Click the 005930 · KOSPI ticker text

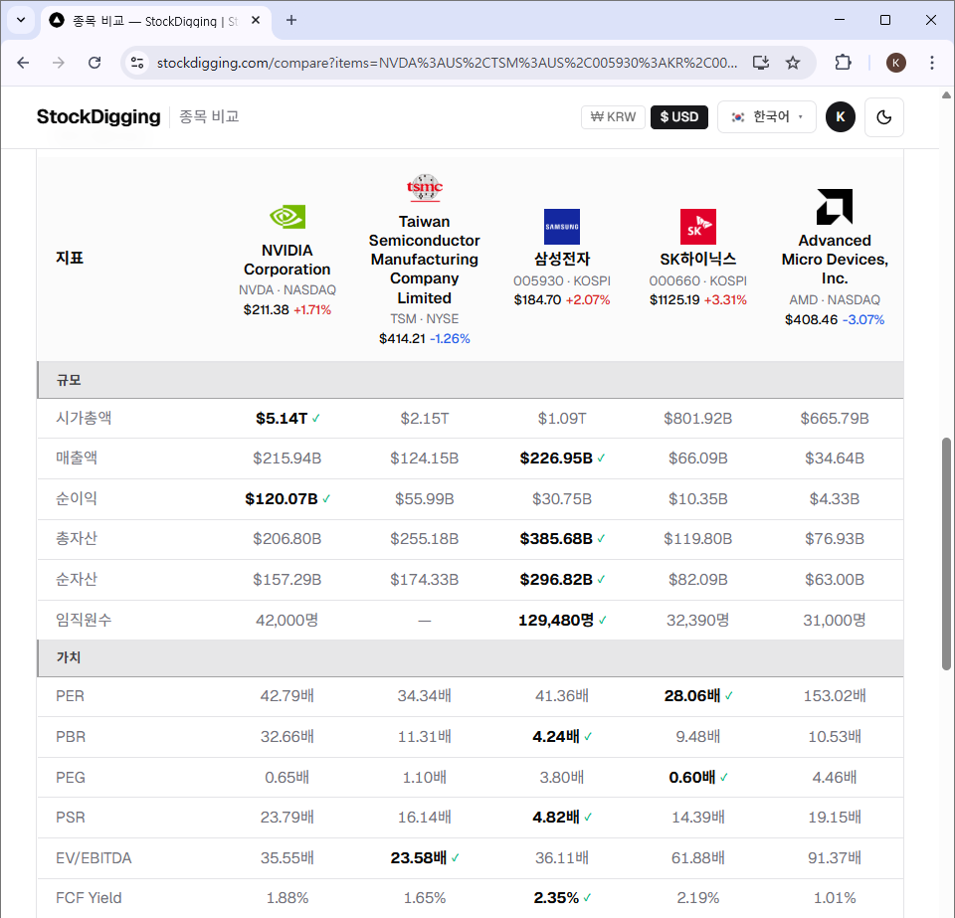(561, 280)
